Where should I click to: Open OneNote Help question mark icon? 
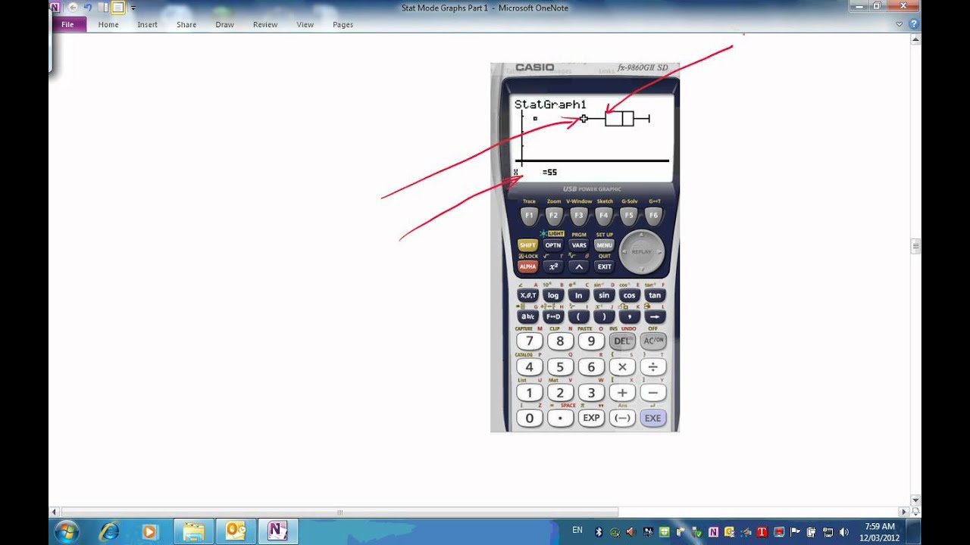point(913,24)
